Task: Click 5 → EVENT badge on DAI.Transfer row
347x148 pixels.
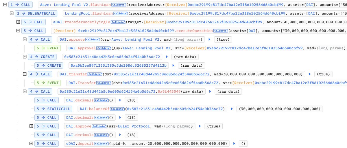Action: pos(47,83)
